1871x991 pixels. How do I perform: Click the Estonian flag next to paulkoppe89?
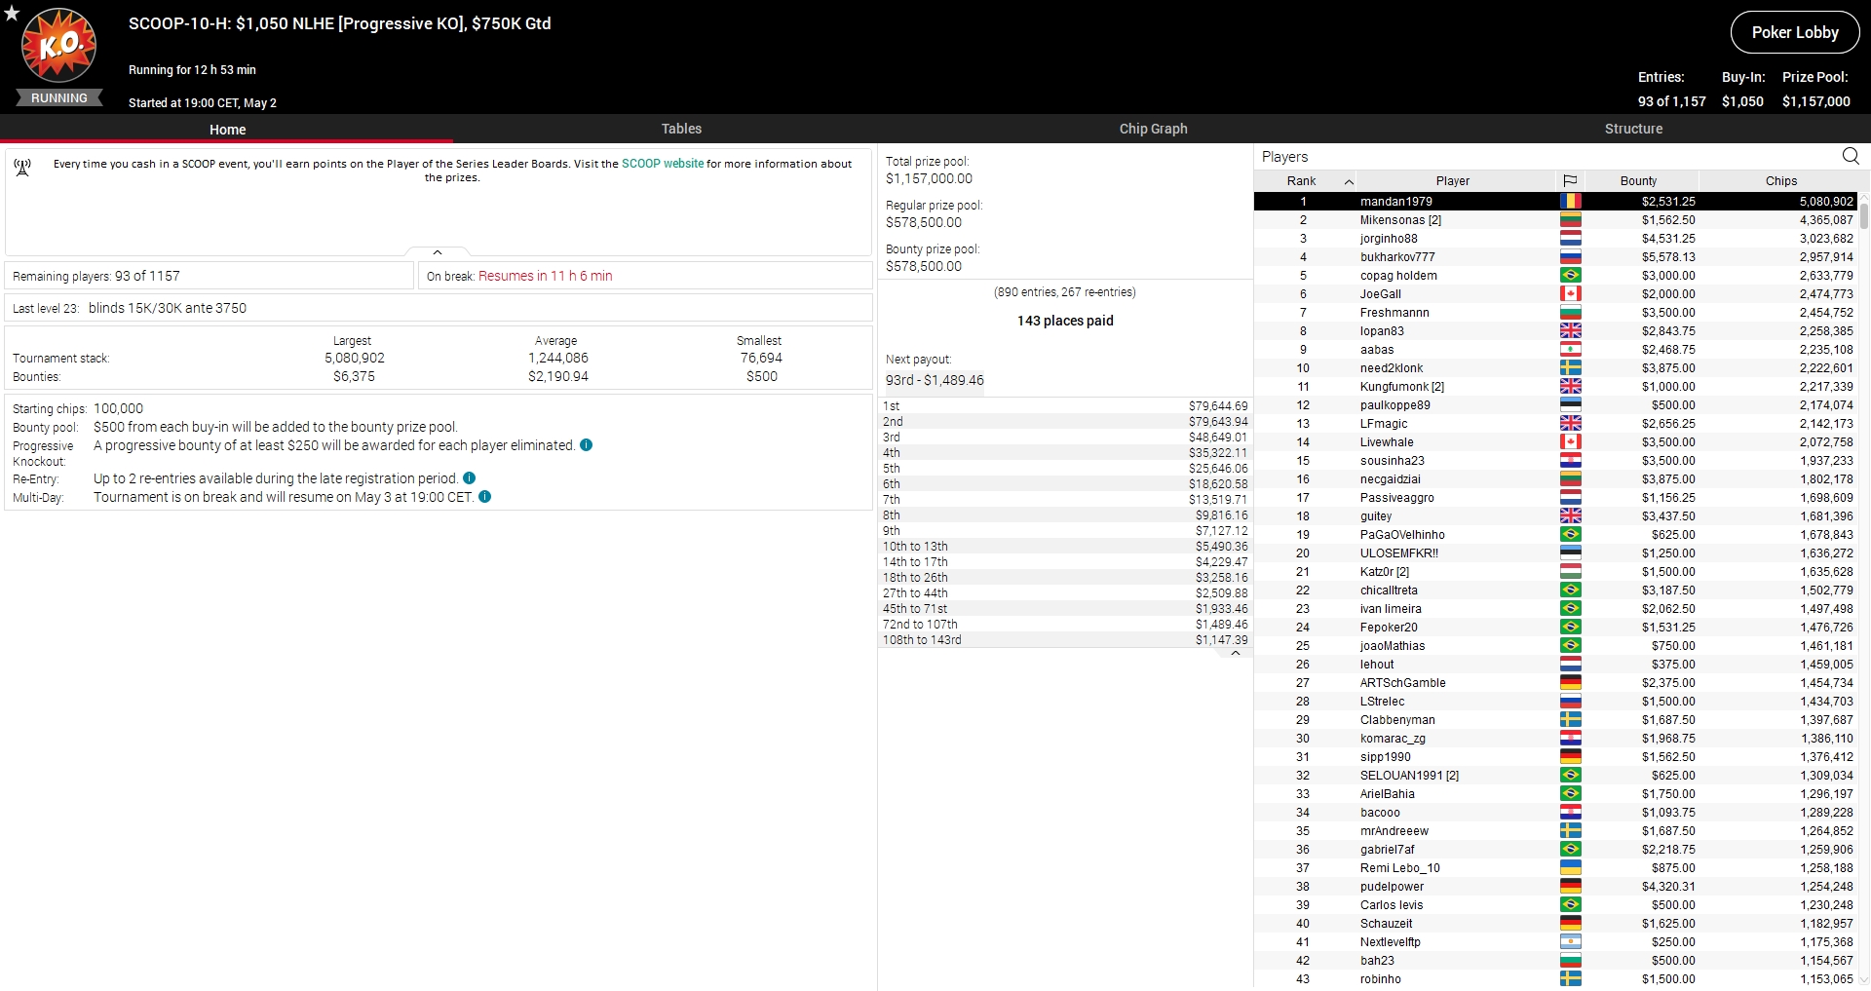point(1570,405)
